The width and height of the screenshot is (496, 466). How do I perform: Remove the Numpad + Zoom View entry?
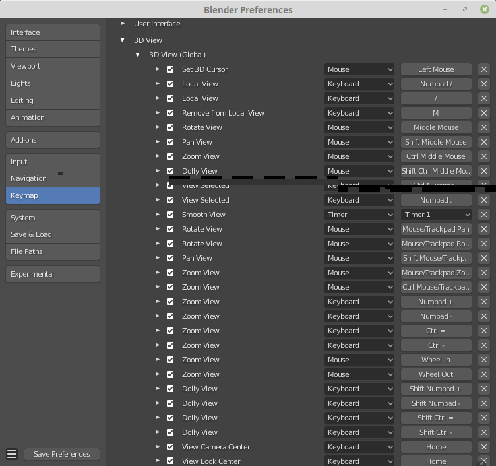484,302
